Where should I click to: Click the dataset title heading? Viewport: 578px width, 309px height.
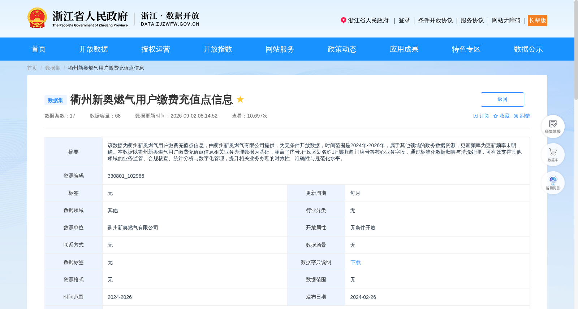pyautogui.click(x=152, y=100)
